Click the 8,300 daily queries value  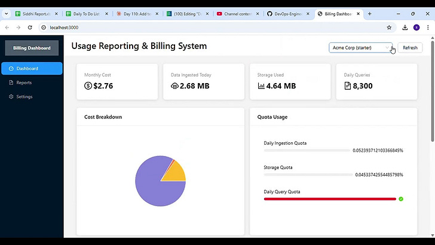coord(363,86)
